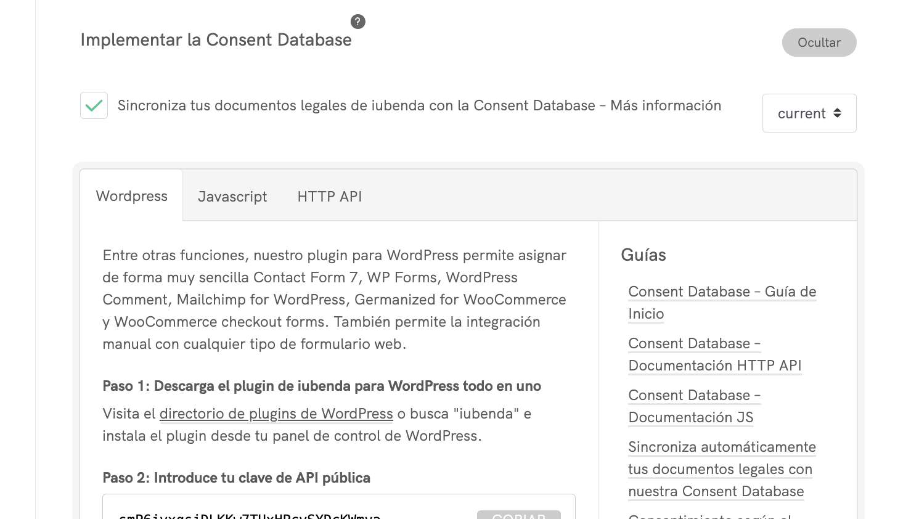Open 'Más información' link
Screen dimensions: 911x519
coord(666,105)
